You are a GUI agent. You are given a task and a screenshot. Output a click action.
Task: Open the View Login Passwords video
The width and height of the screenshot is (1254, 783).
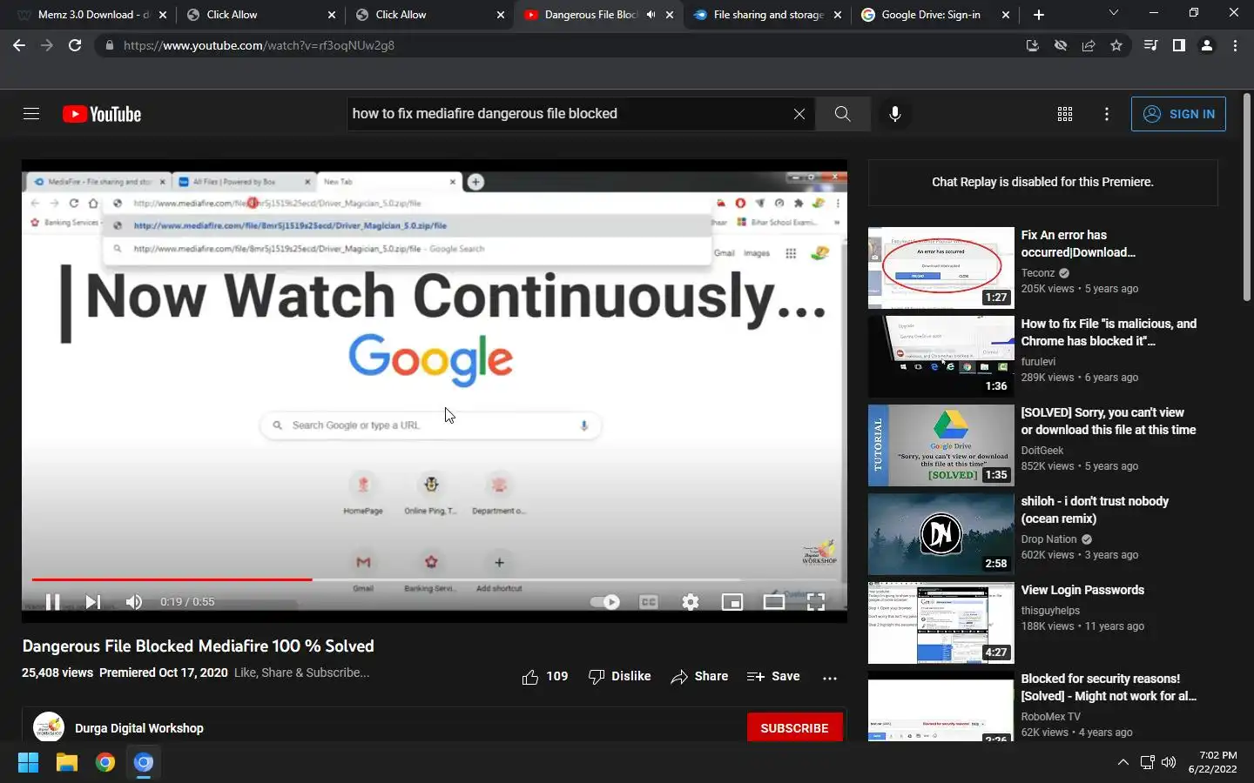1082,590
